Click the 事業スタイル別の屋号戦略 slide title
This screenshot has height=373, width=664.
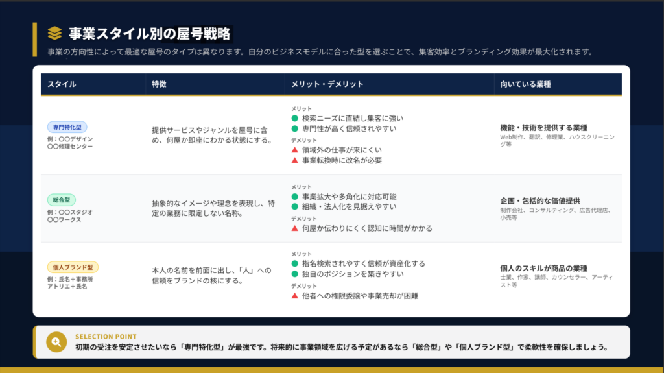pos(150,33)
